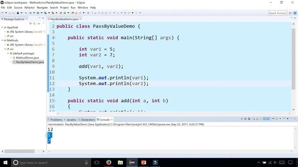Click the New Java Package toolbar icon
298x167 pixels.
61,13
